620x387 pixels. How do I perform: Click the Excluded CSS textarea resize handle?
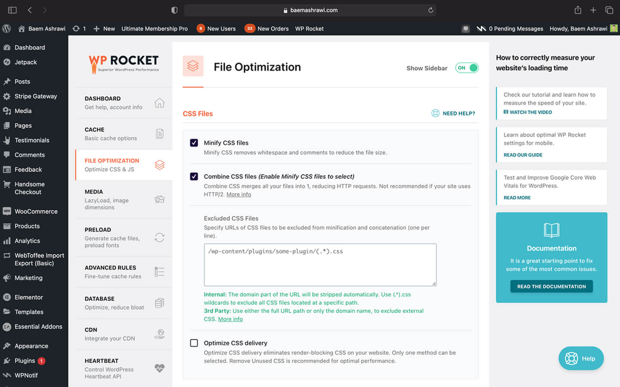click(434, 283)
